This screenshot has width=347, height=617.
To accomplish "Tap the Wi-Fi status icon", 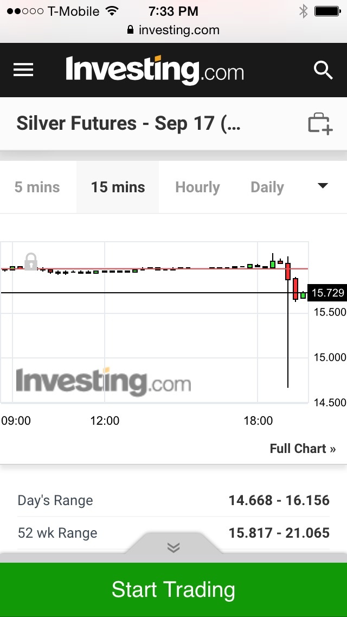I will point(112,11).
